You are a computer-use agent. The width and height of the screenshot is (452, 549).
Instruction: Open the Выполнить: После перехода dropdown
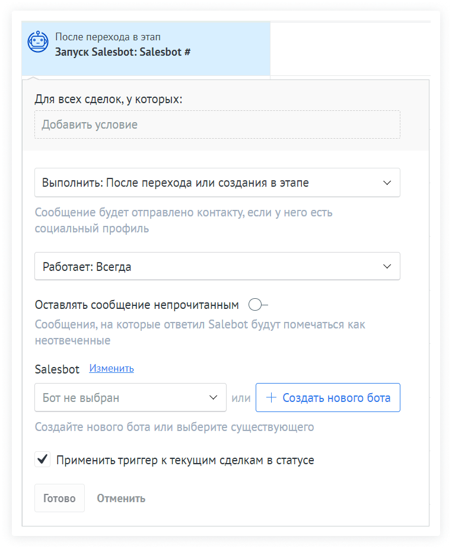[x=217, y=183]
